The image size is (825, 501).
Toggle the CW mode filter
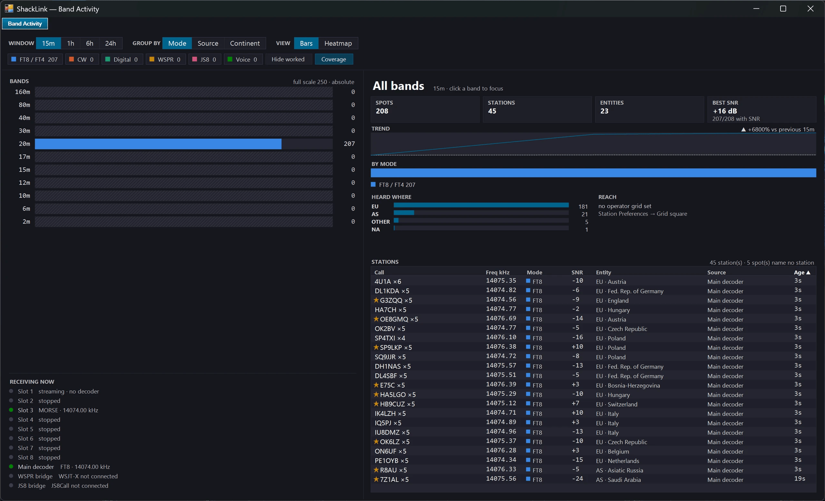click(82, 59)
